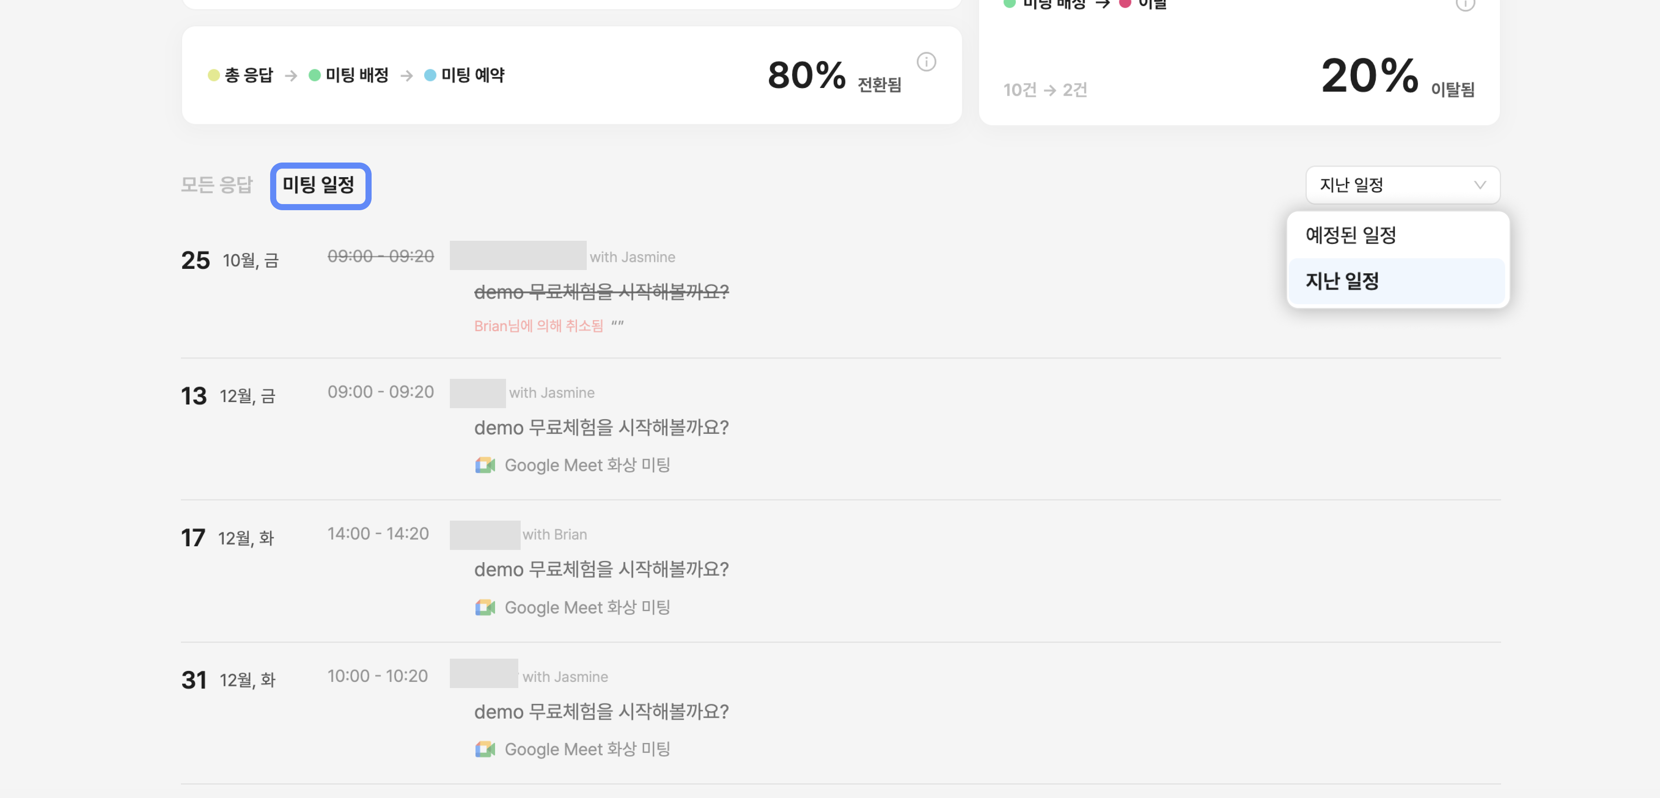Click the blue dot beside 미팅 예약

pyautogui.click(x=430, y=75)
